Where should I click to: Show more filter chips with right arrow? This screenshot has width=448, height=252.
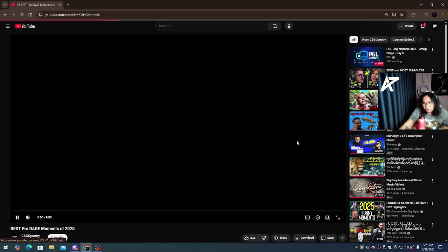pyautogui.click(x=429, y=40)
